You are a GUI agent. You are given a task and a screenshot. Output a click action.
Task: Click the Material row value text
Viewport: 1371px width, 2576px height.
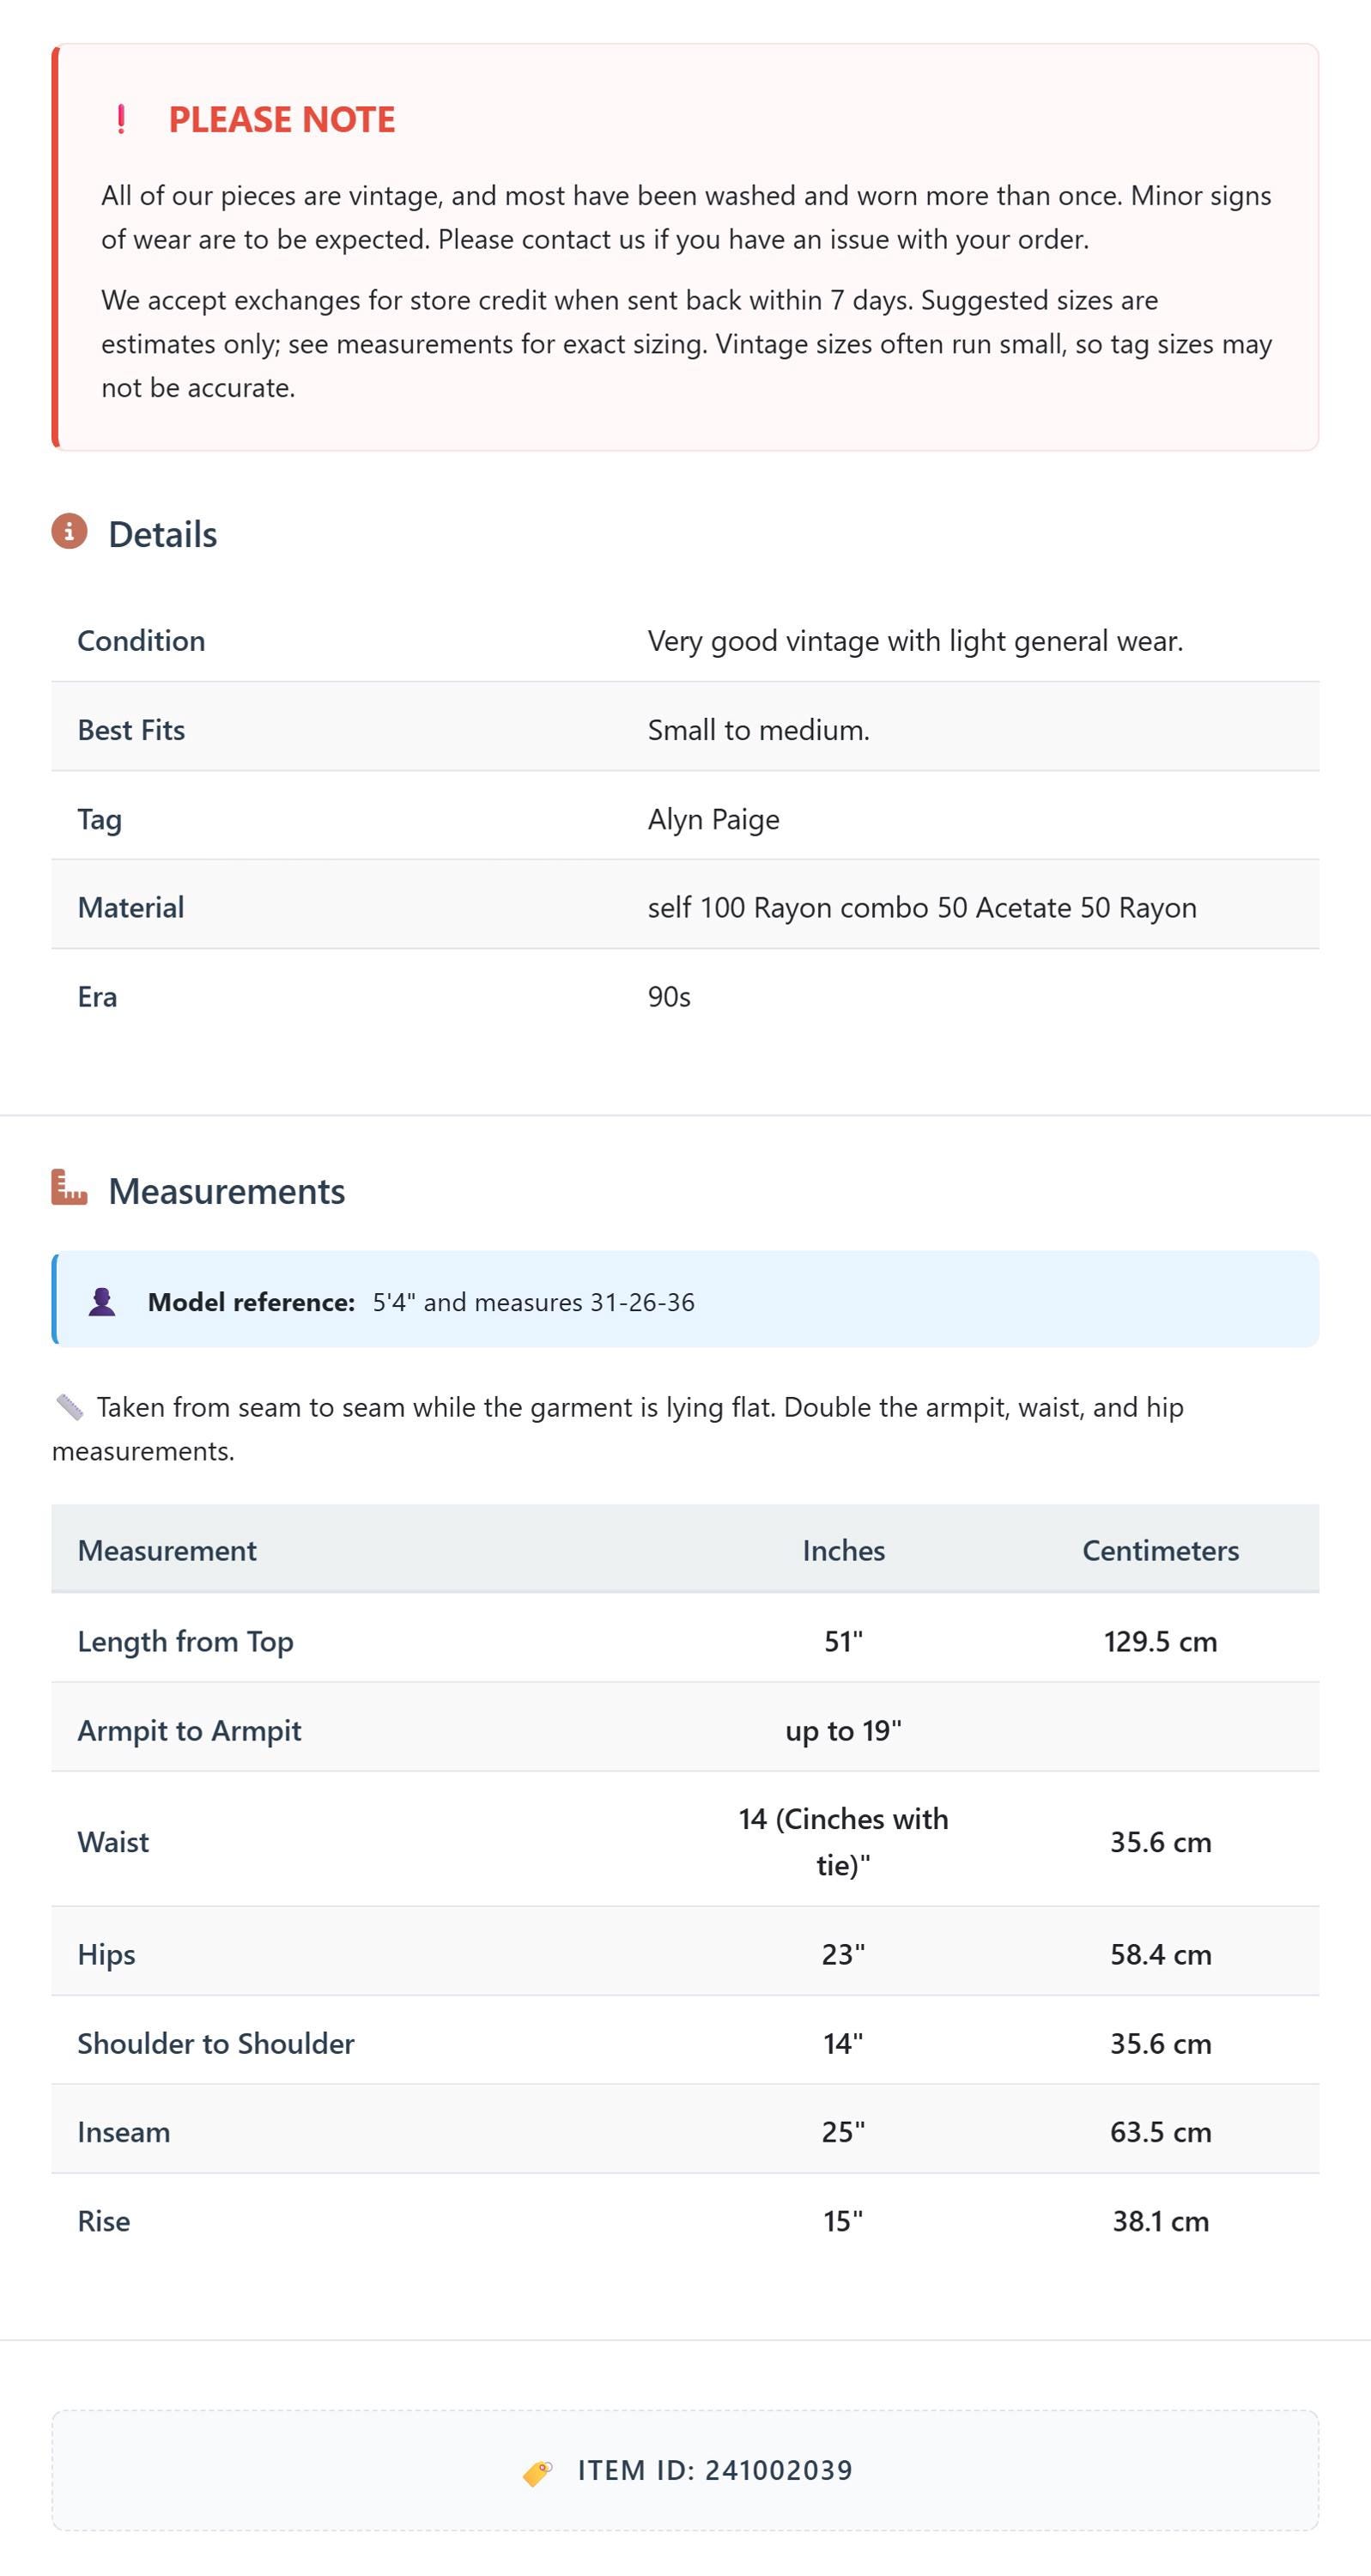pos(922,907)
